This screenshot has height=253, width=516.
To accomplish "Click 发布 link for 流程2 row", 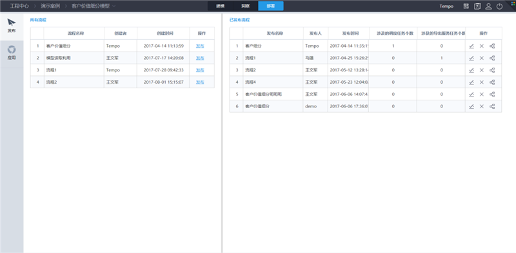I will click(200, 82).
